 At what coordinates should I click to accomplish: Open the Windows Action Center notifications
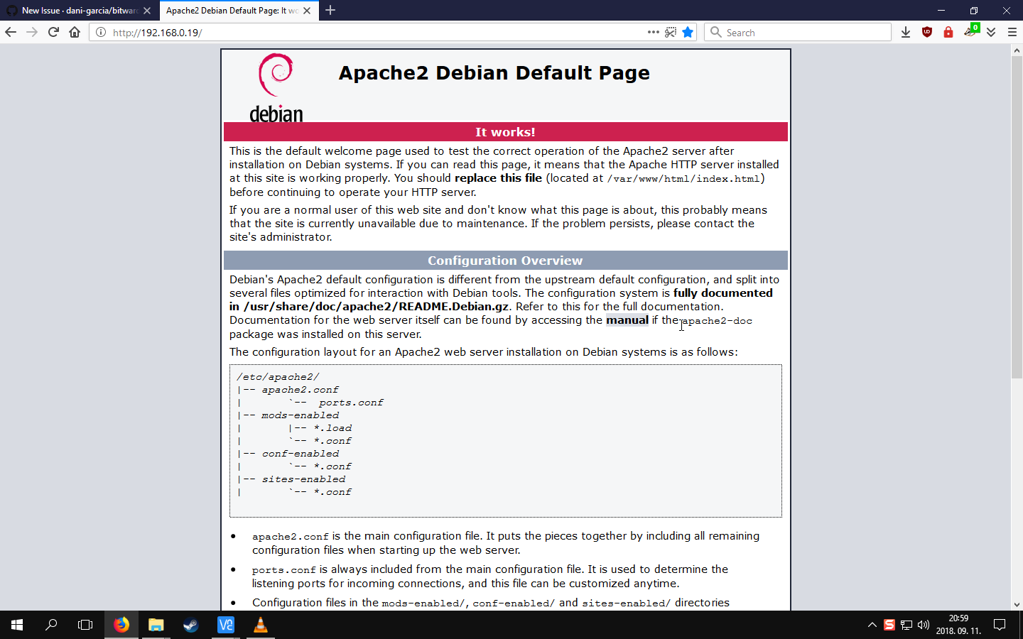pyautogui.click(x=1000, y=625)
